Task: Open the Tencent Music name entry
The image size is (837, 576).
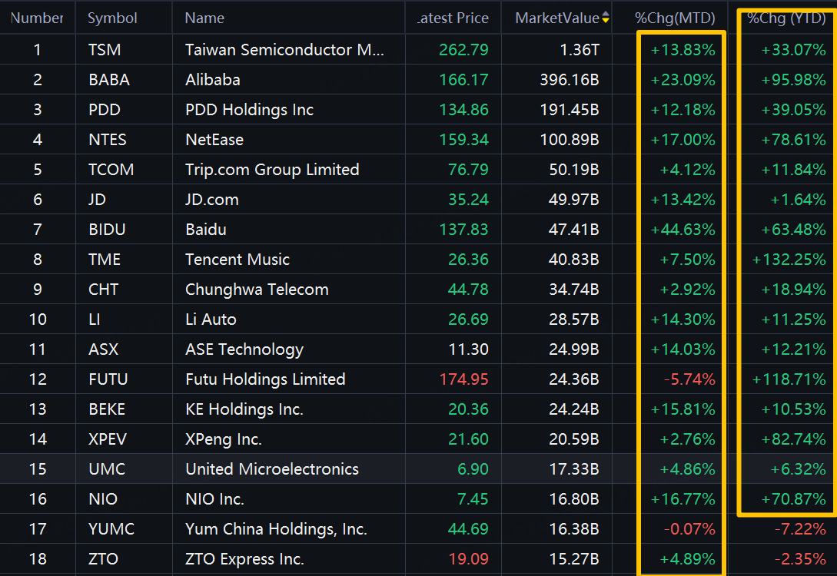Action: 237,260
